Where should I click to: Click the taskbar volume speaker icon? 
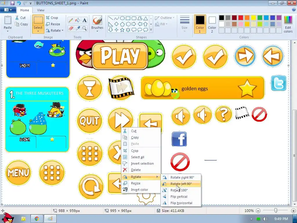[265, 219]
